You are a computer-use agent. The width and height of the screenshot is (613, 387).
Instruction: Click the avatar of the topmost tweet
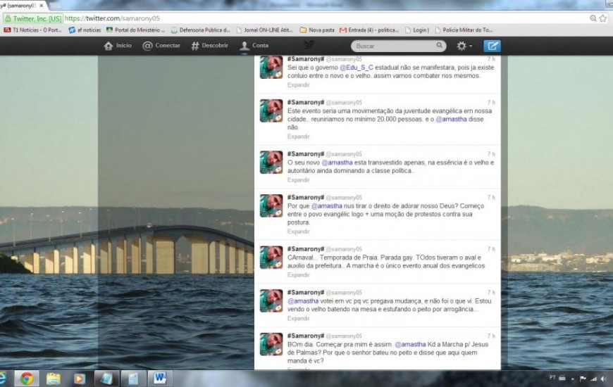point(271,68)
